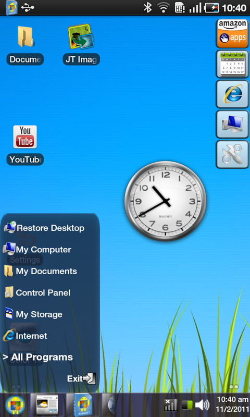Launch Internet Explorer from the sidebar

click(x=232, y=94)
